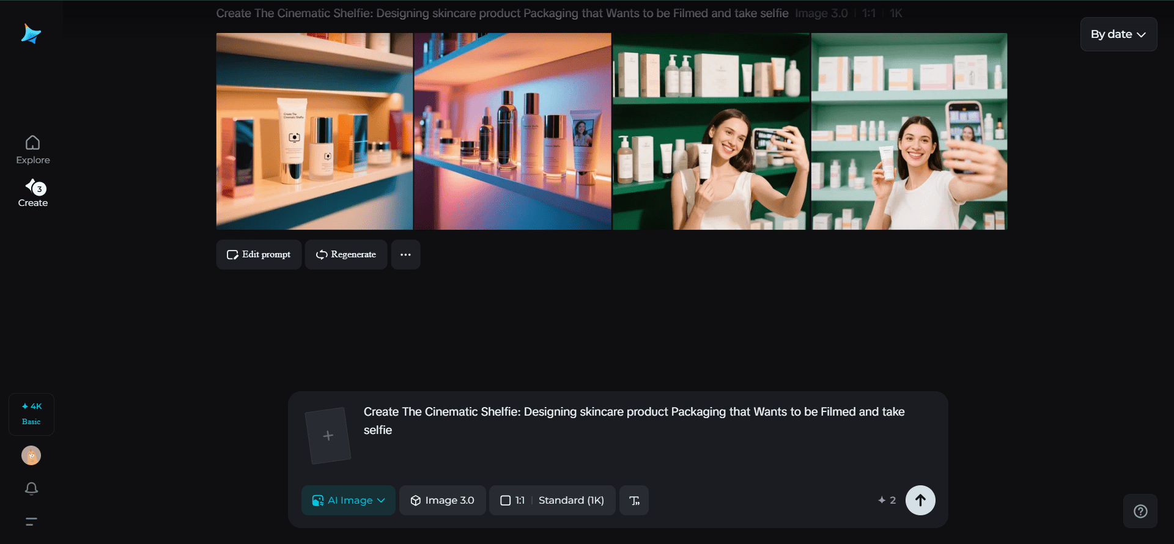Submit the prompt with the arrow button
1174x544 pixels.
point(920,500)
